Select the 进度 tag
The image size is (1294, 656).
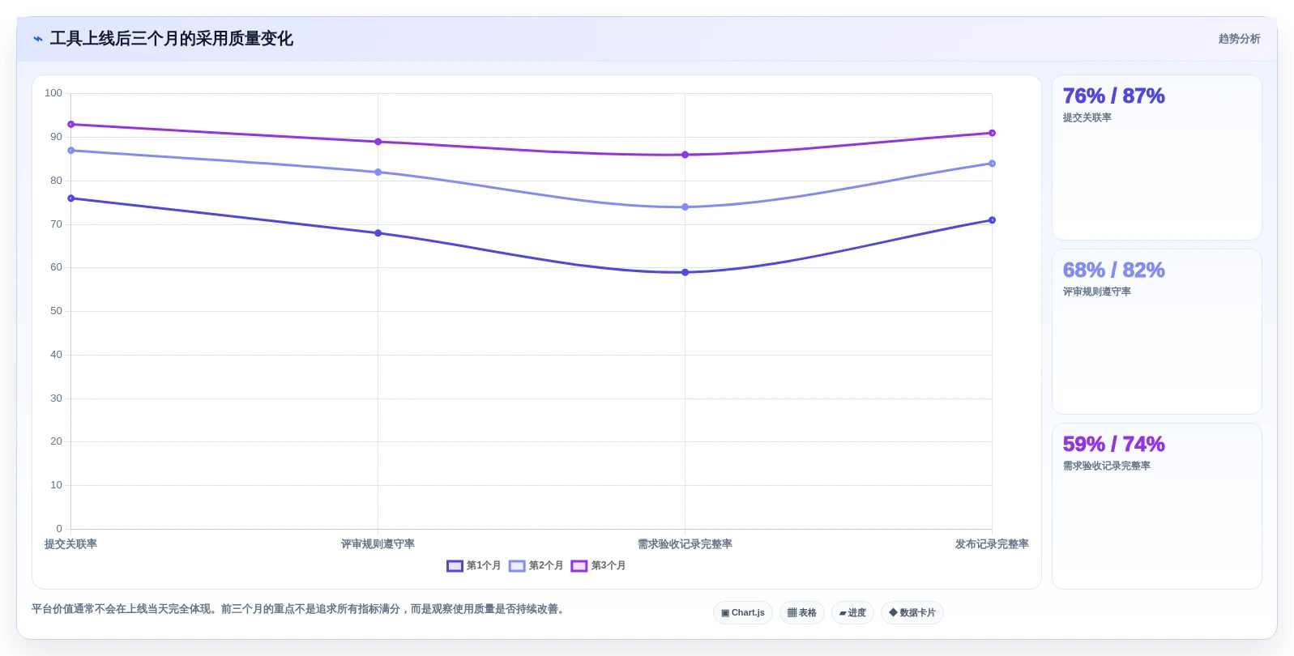[852, 613]
